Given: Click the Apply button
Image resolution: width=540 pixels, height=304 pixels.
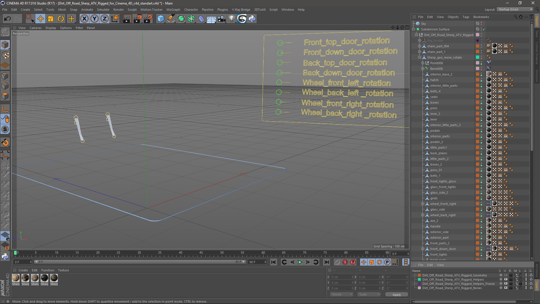Looking at the screenshot, I should (397, 295).
